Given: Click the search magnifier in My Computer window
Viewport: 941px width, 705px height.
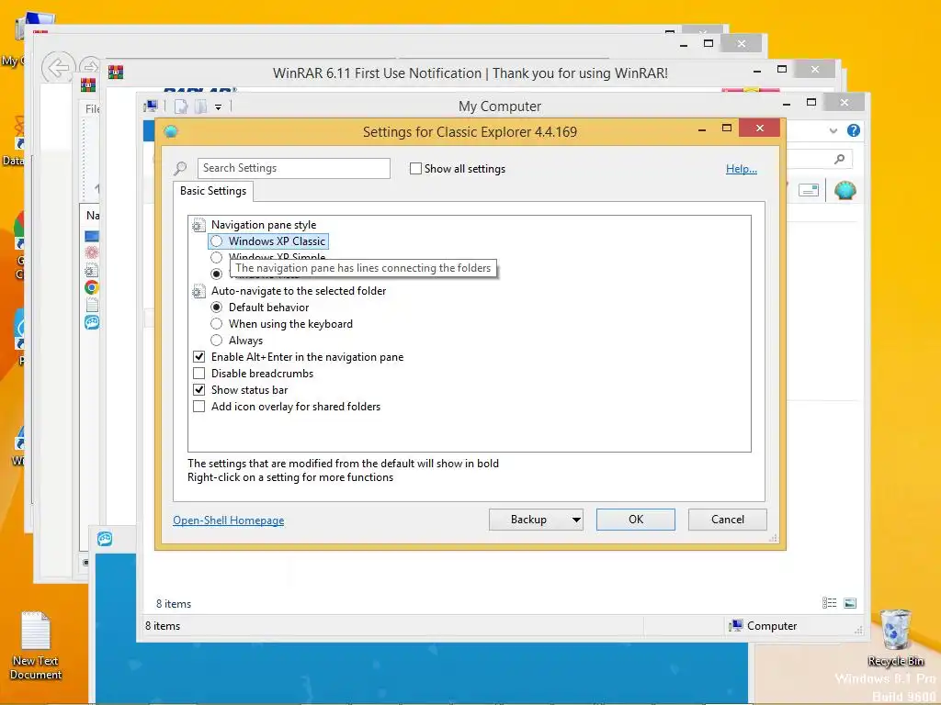Looking at the screenshot, I should (x=839, y=159).
